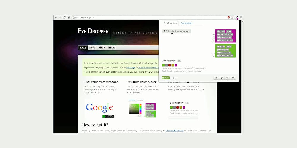Click the yellowgreen color name label

[223, 50]
